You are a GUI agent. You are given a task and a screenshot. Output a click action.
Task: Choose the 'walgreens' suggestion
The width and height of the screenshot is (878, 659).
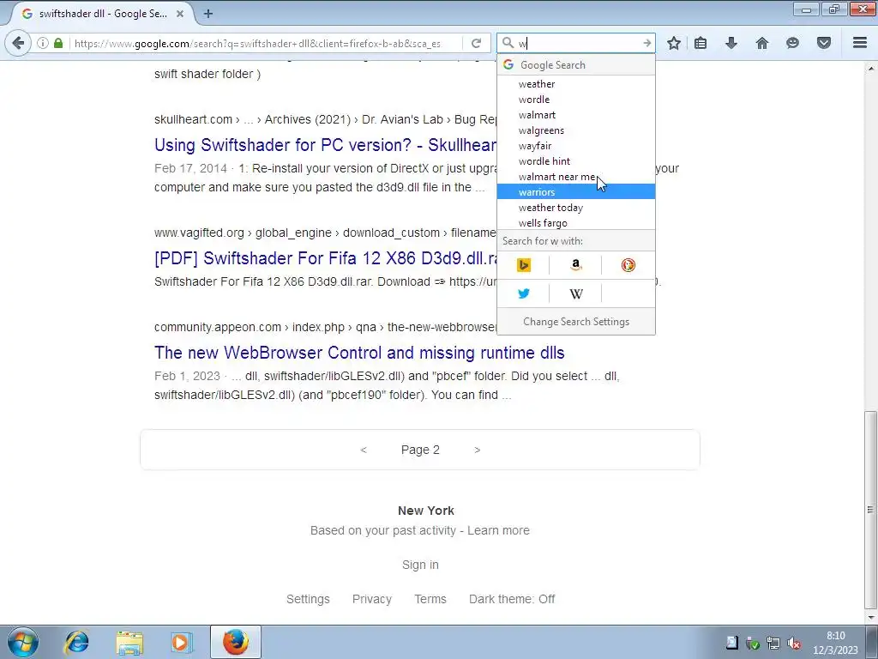[x=575, y=130]
